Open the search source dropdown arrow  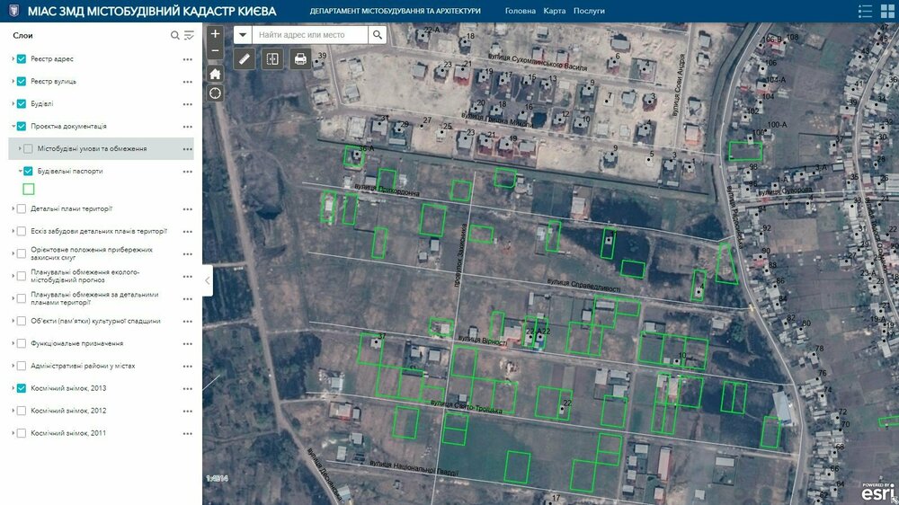coord(243,35)
